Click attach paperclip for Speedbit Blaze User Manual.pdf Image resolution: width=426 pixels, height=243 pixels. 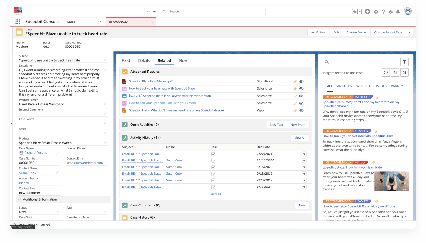click(x=295, y=82)
